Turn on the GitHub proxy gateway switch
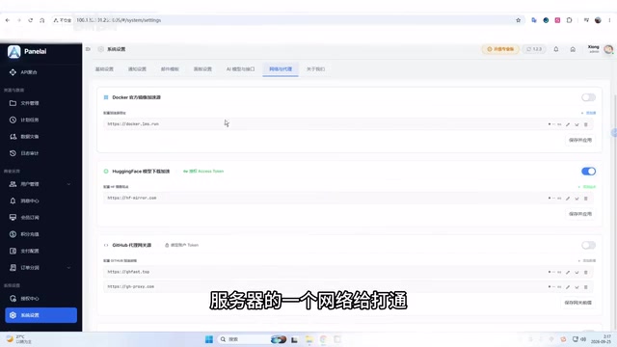617x347 pixels. (x=588, y=245)
